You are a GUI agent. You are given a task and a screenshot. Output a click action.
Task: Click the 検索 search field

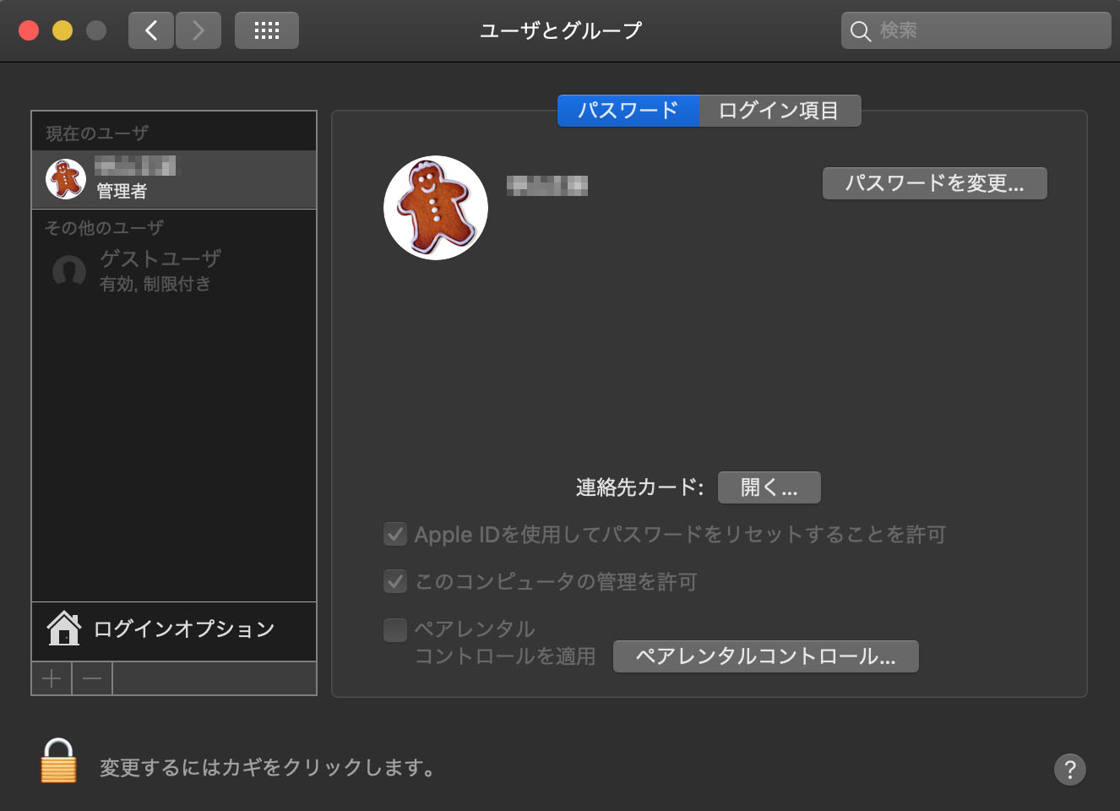pyautogui.click(x=976, y=31)
